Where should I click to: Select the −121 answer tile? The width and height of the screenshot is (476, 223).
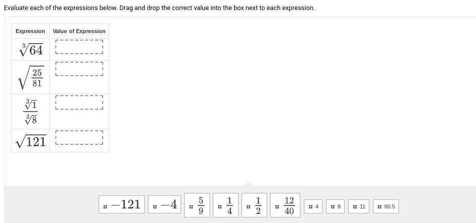(x=122, y=204)
